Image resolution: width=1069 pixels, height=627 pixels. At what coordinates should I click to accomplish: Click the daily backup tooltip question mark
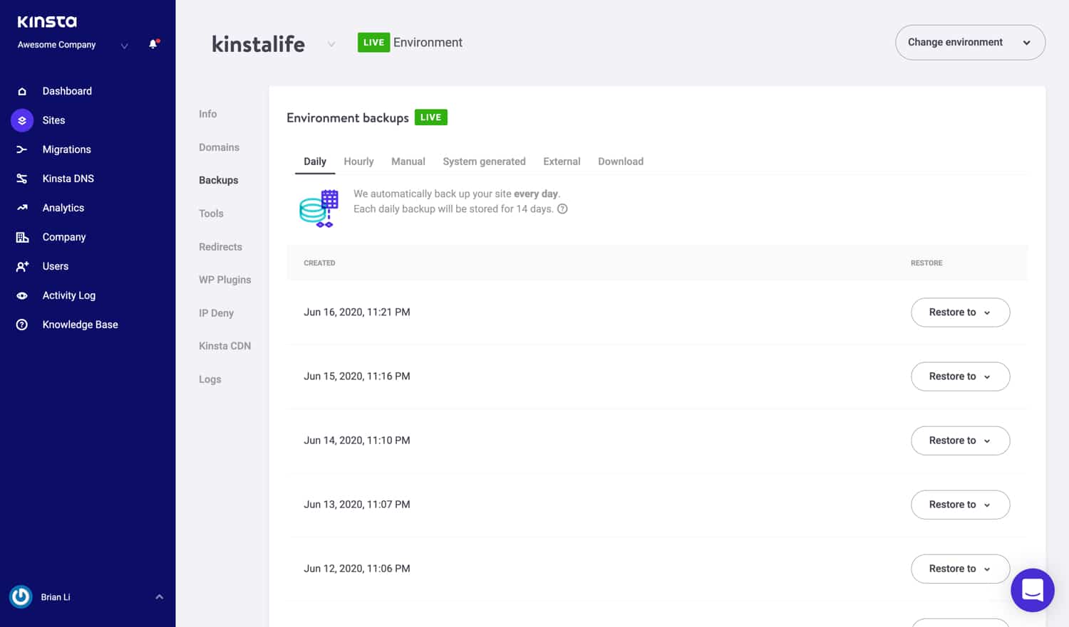(562, 209)
